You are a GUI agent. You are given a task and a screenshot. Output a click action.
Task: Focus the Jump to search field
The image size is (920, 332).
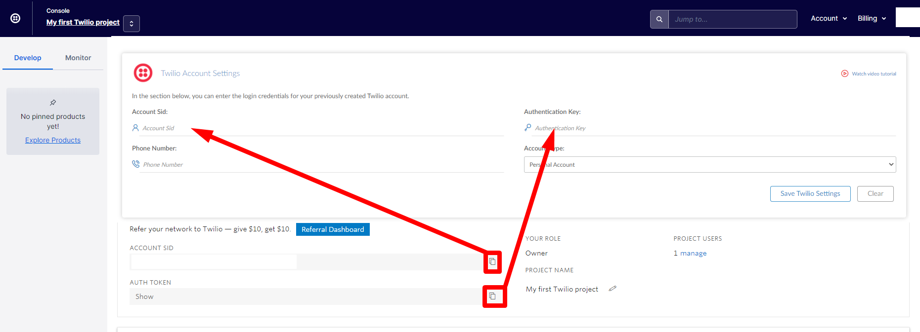tap(733, 19)
